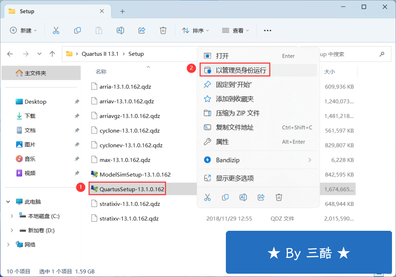
Task: Click the Cut scissors icon in toolbar
Action: 56,30
